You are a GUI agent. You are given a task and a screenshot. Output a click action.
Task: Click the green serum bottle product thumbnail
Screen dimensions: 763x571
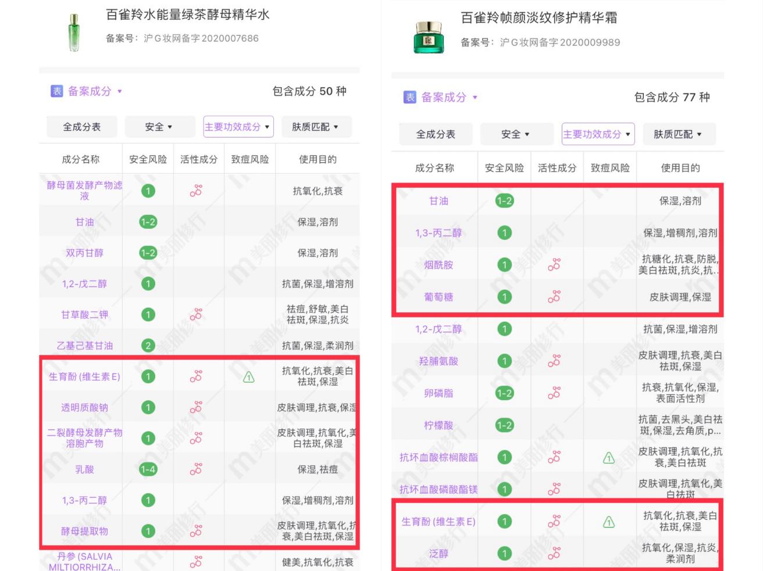(x=74, y=32)
